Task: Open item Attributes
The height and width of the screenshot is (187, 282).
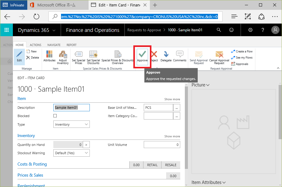Action: tap(49, 56)
